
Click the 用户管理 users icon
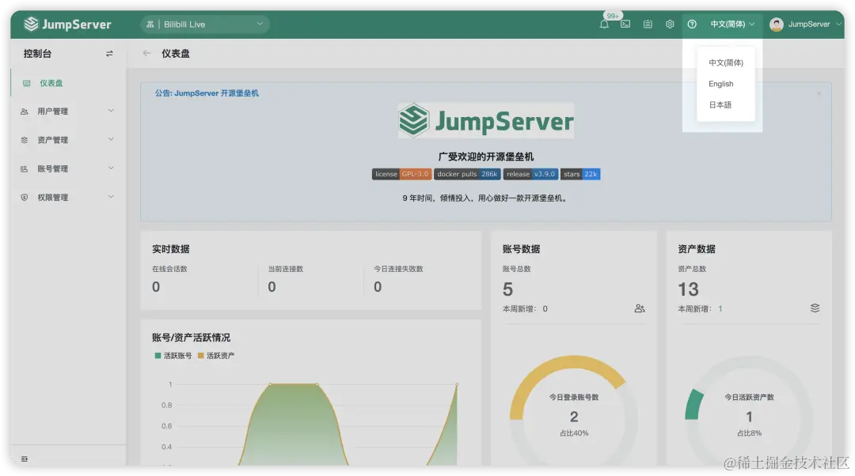24,111
